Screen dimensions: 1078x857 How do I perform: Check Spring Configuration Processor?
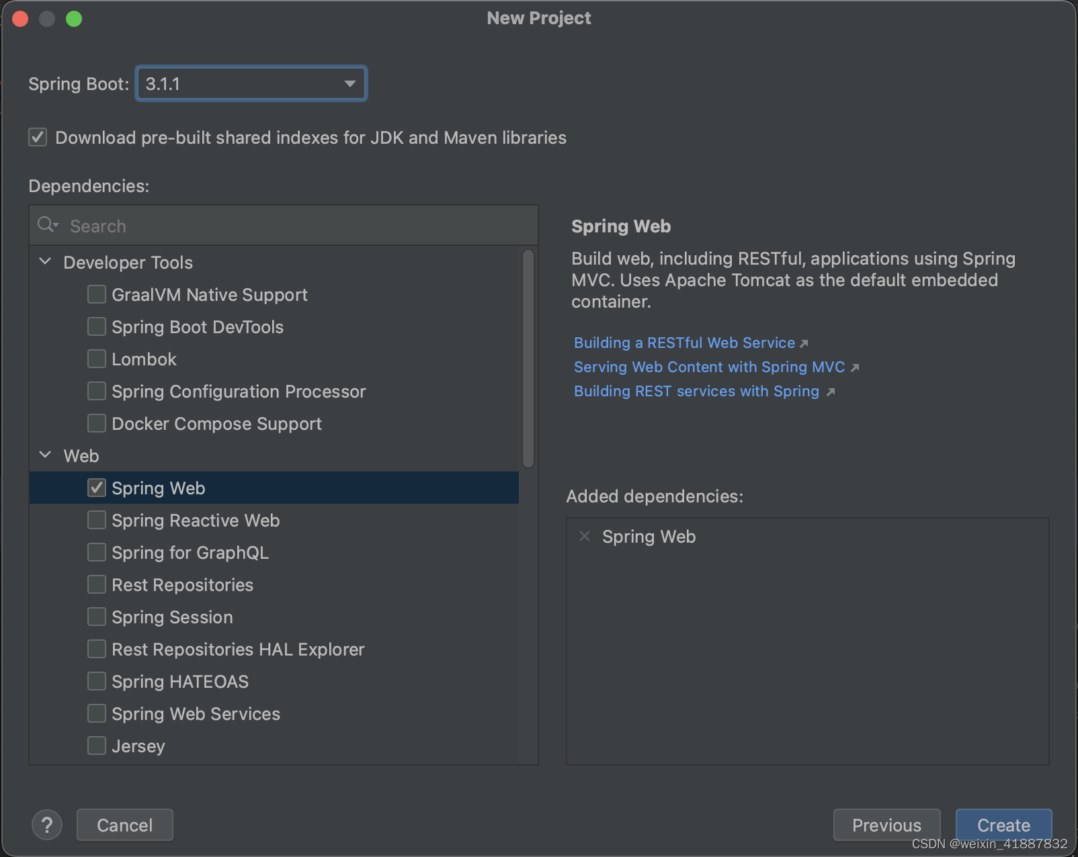[x=97, y=391]
